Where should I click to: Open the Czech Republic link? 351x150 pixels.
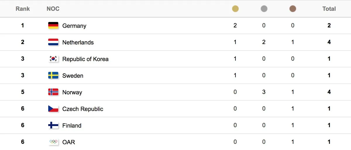pos(83,109)
